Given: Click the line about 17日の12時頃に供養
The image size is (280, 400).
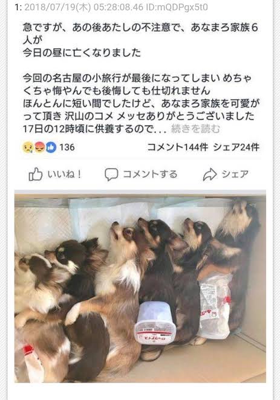Looking at the screenshot, I should [x=95, y=129].
